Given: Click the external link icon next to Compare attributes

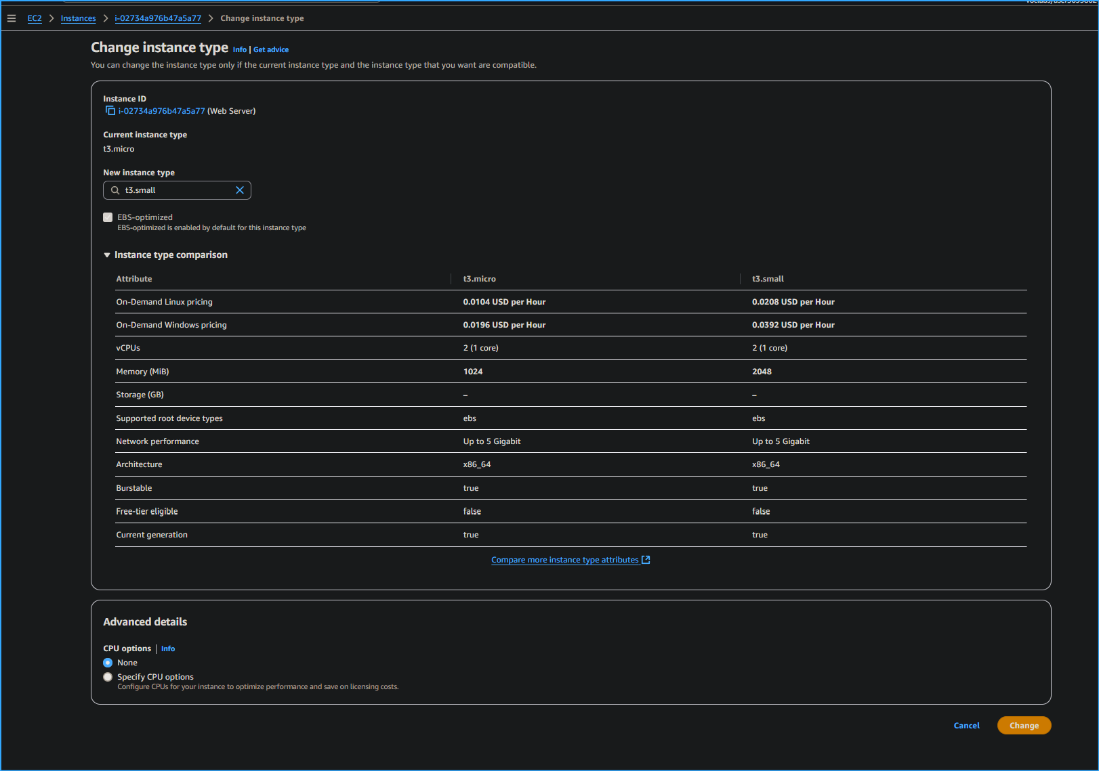Looking at the screenshot, I should (646, 559).
